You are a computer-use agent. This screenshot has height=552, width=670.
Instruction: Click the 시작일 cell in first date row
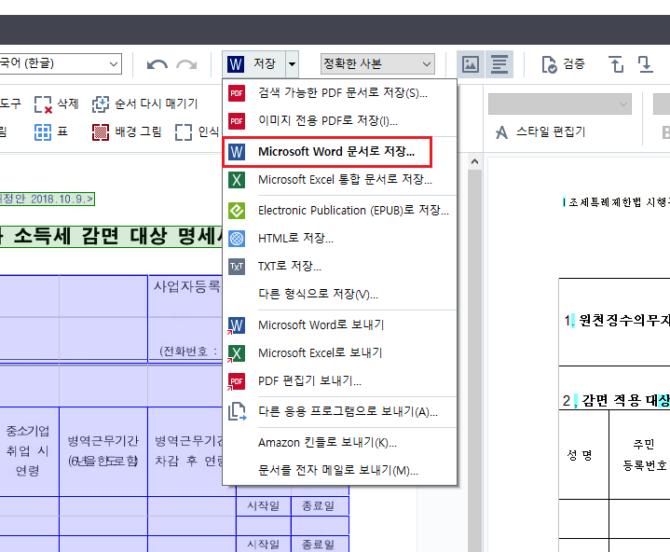click(x=264, y=506)
